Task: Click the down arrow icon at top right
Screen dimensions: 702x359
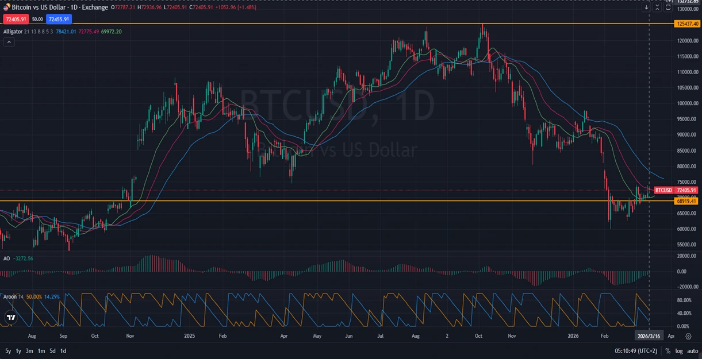Action: (646, 7)
